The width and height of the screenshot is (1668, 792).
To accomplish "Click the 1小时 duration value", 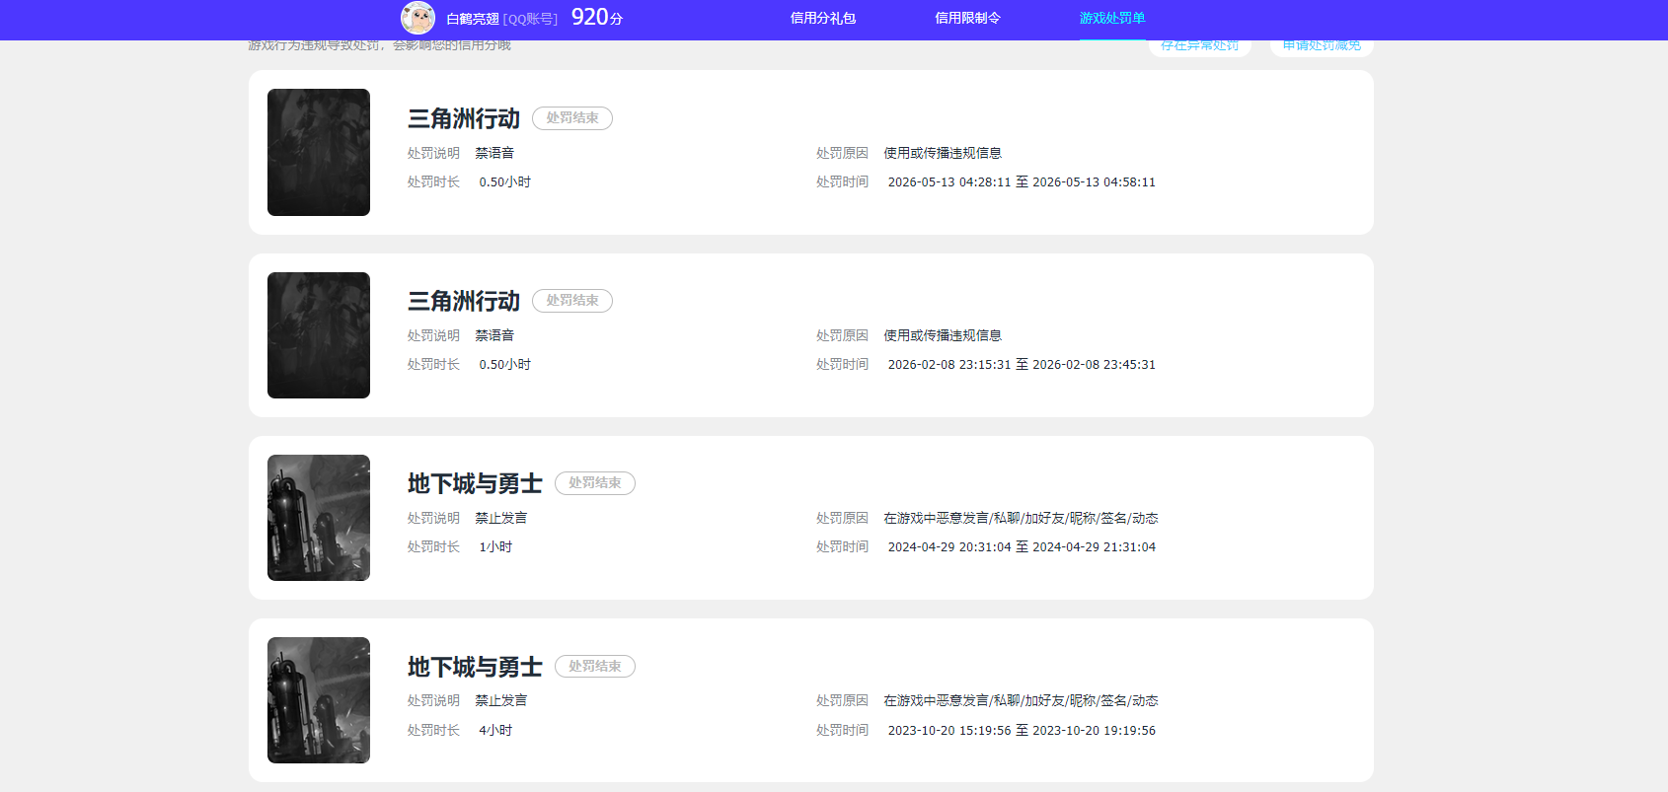I will (x=495, y=546).
